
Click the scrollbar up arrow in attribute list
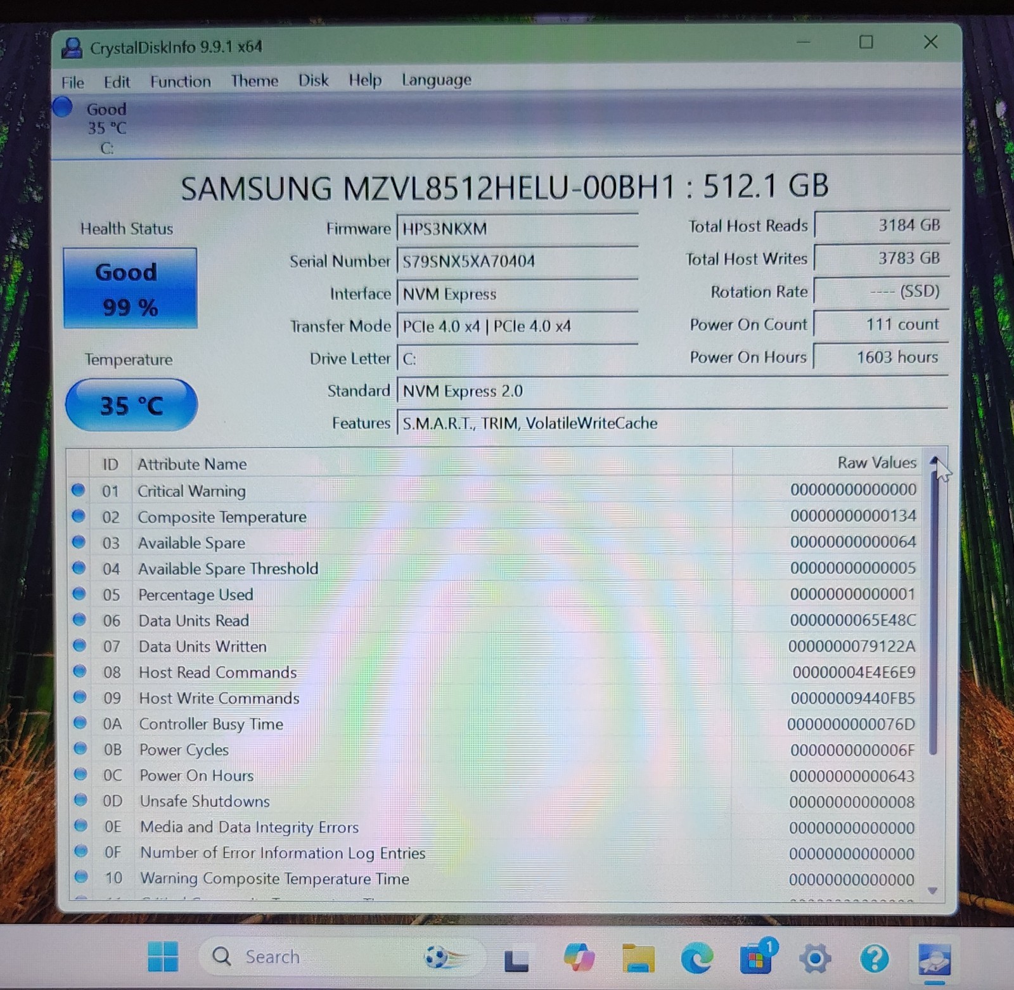point(934,461)
